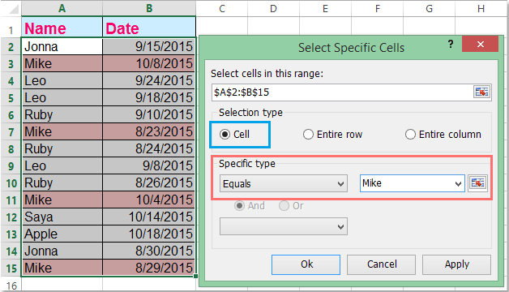Click the Leo cell in row 4

click(62, 80)
